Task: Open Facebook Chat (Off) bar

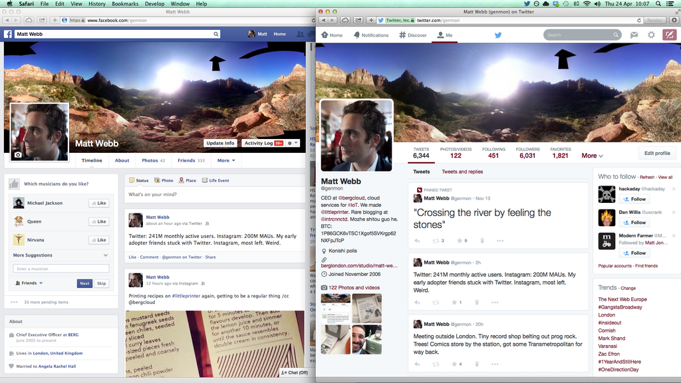Action: (x=295, y=372)
